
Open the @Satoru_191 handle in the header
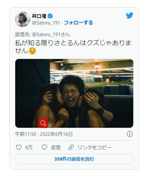(x=46, y=23)
